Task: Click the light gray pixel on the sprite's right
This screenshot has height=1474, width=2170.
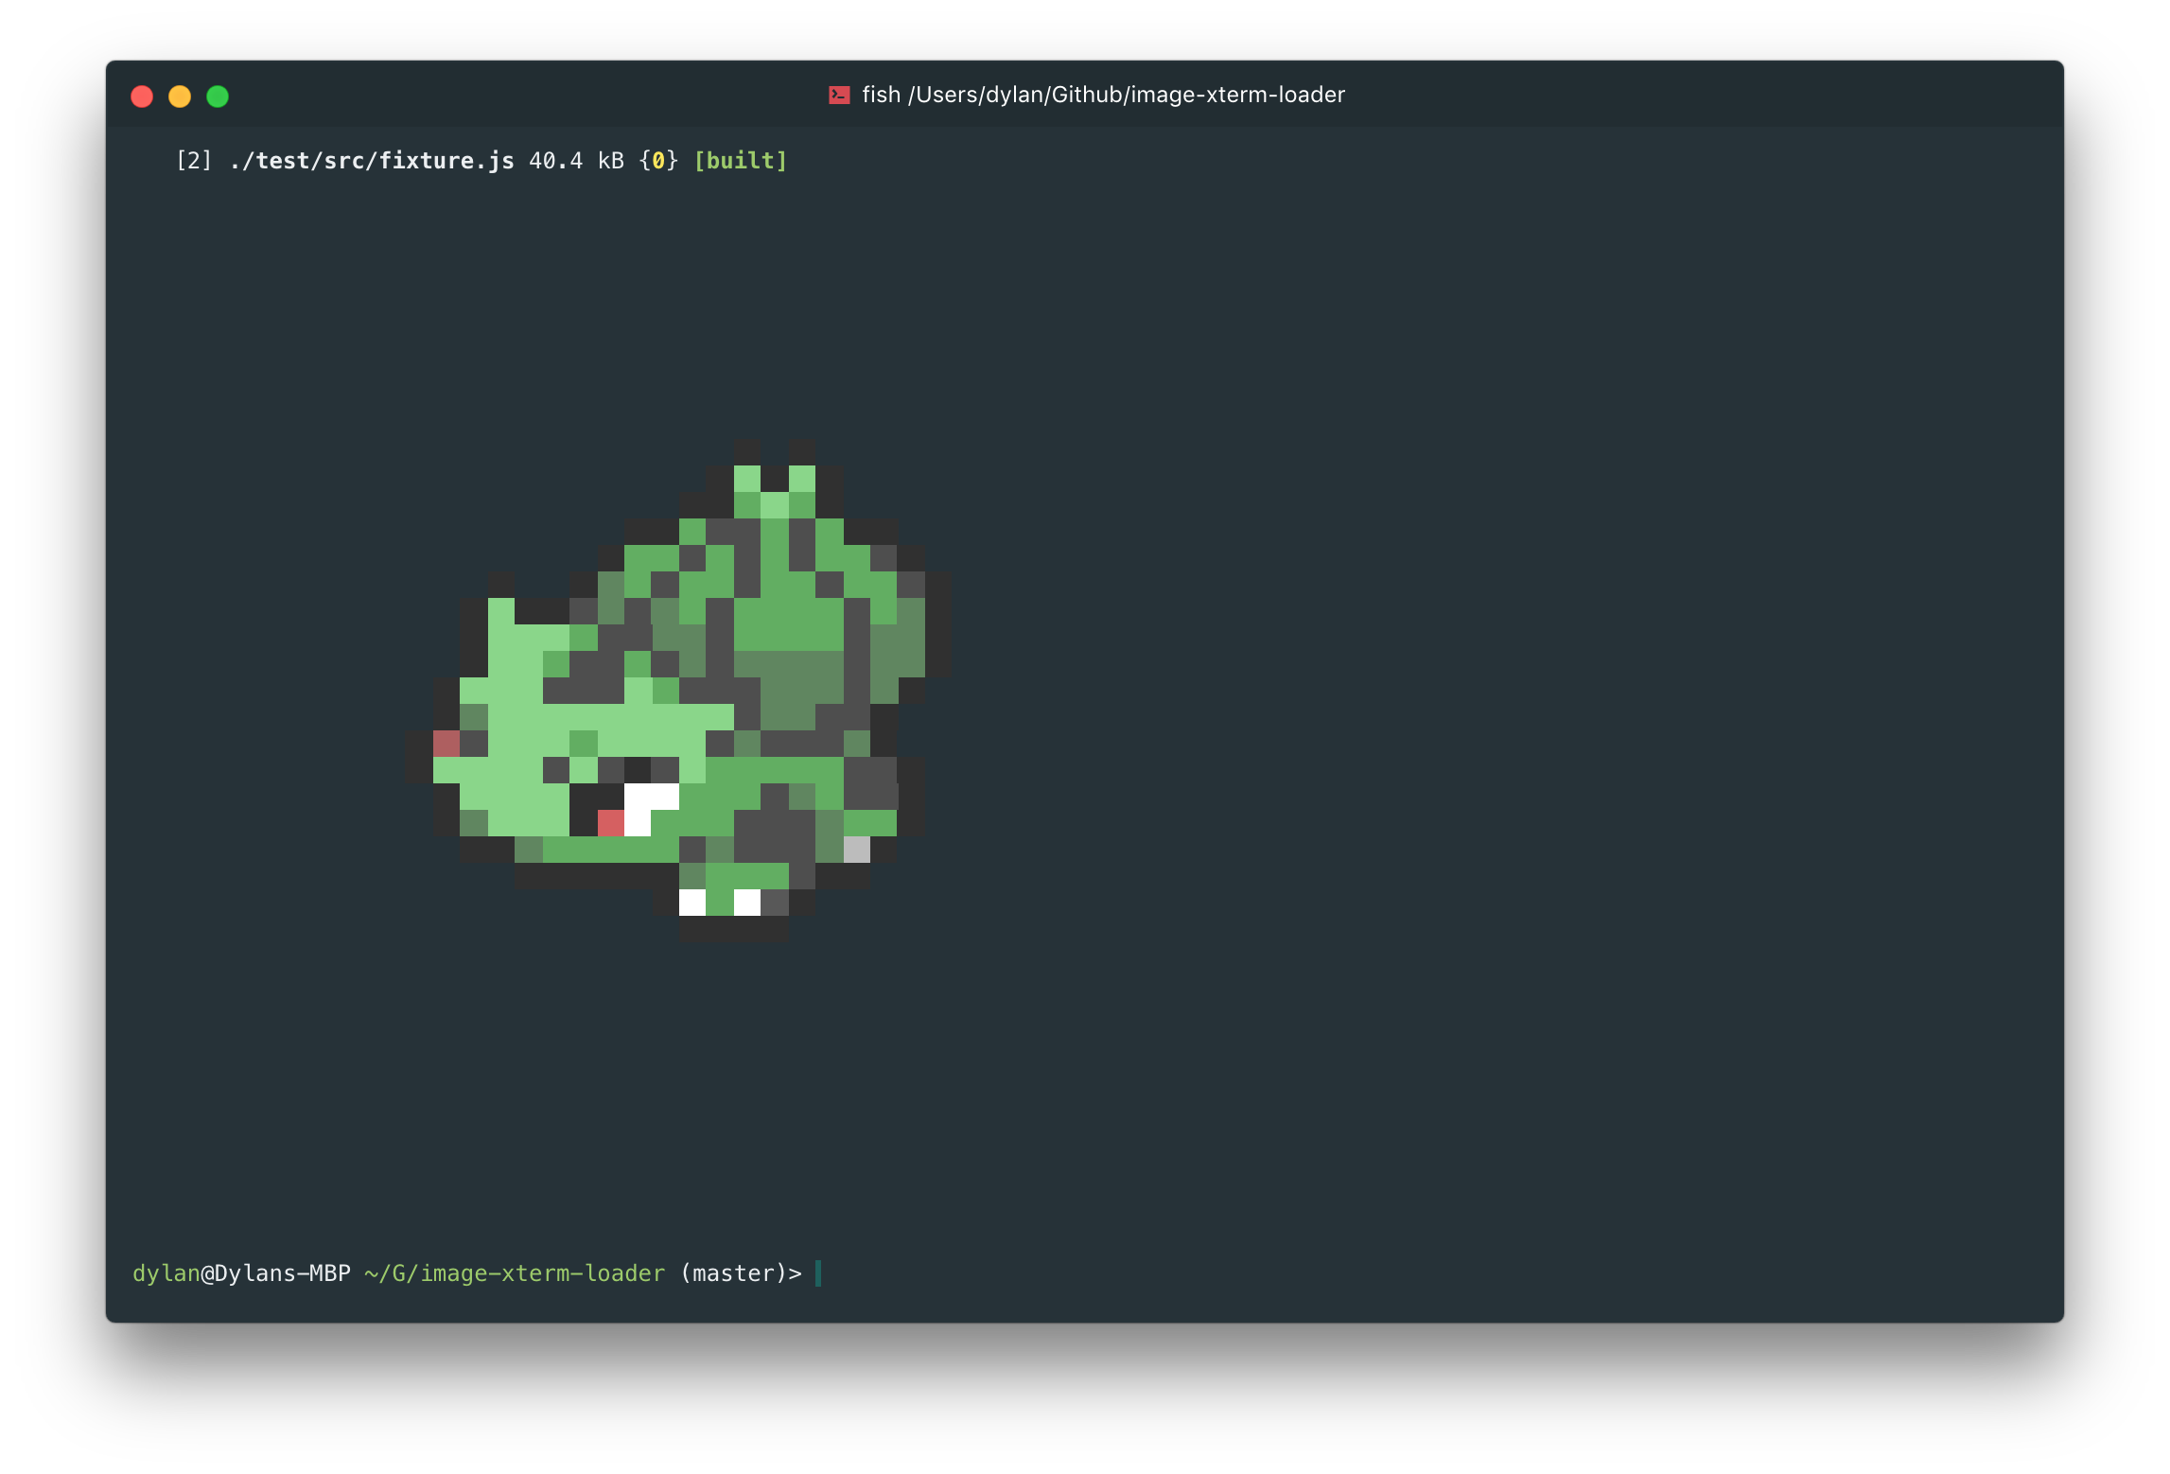Action: click(856, 849)
